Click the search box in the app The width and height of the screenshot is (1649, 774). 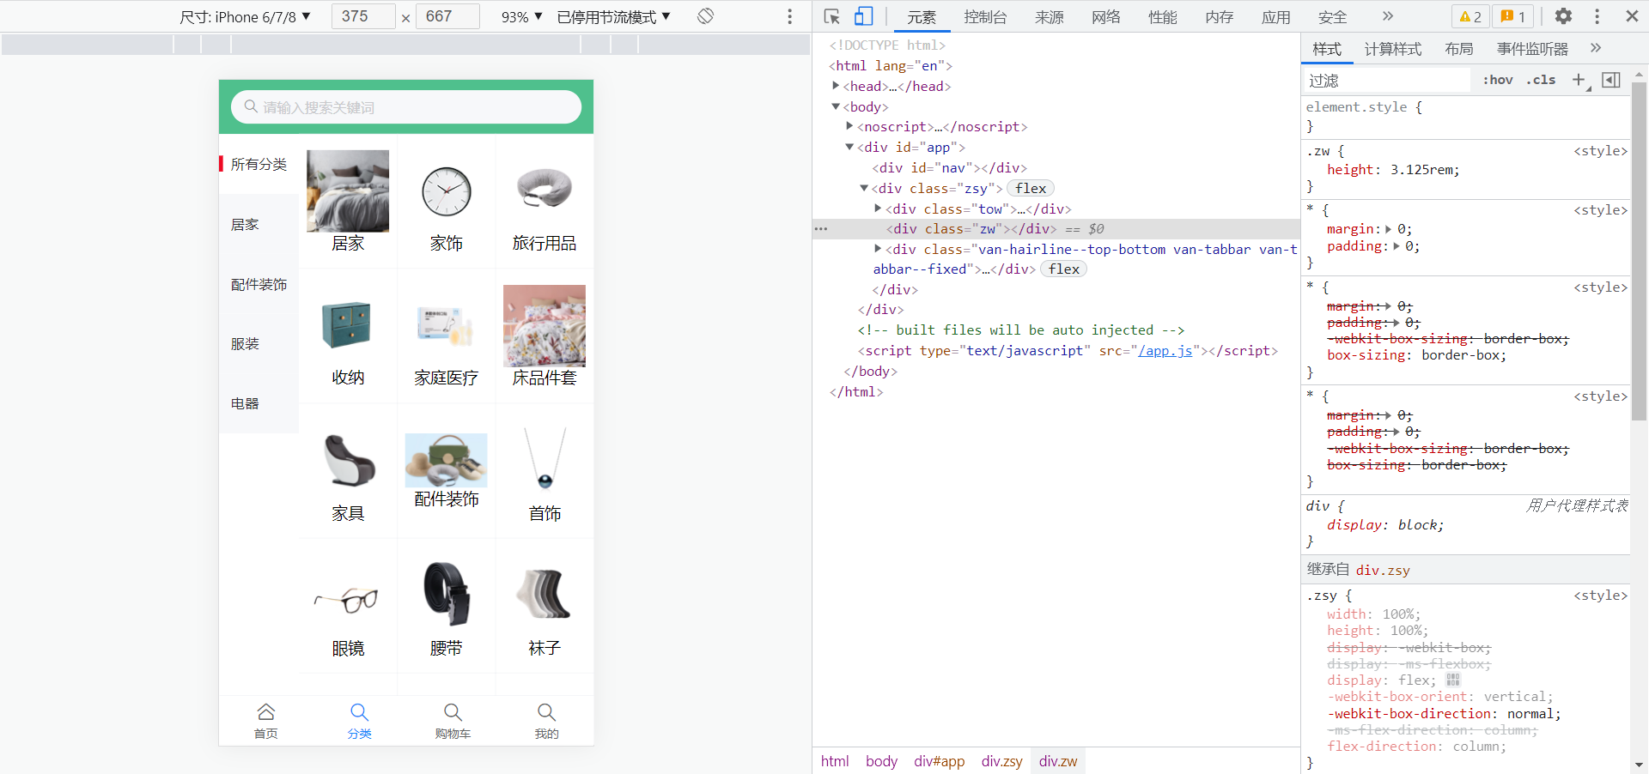point(406,107)
